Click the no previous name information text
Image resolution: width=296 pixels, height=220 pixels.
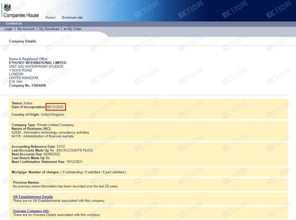(x=66, y=186)
